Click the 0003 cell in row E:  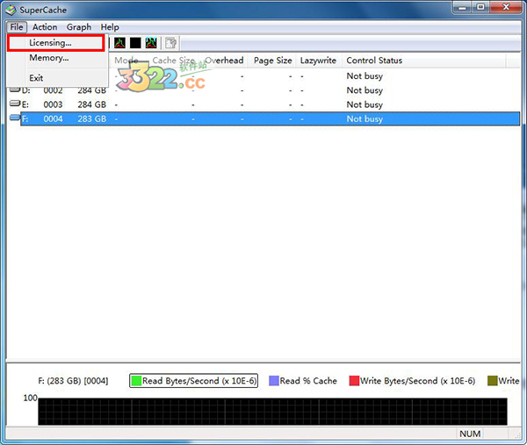(x=53, y=104)
